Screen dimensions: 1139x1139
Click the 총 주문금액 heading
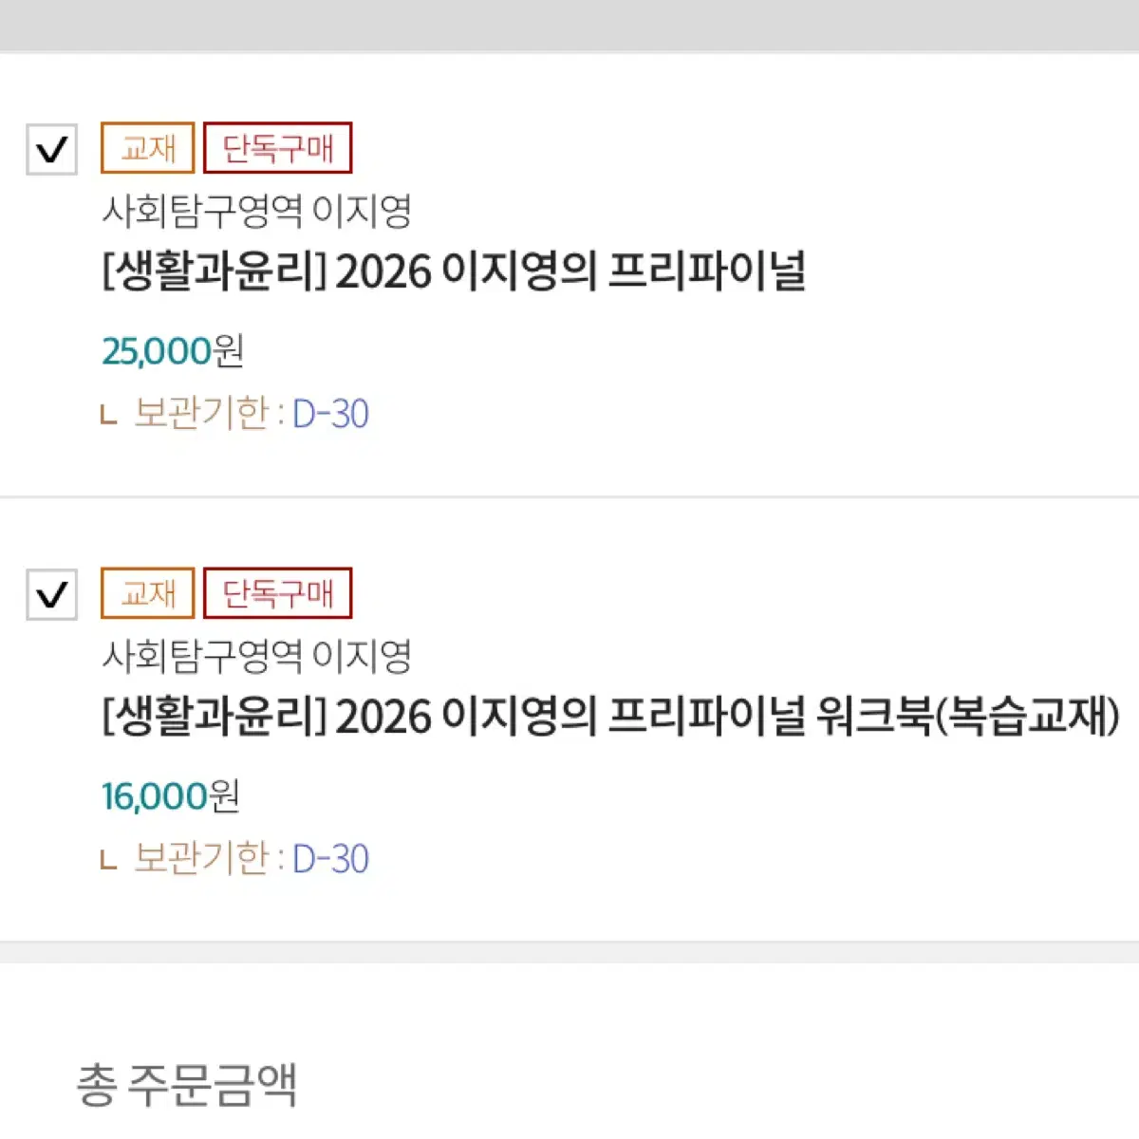[187, 1085]
